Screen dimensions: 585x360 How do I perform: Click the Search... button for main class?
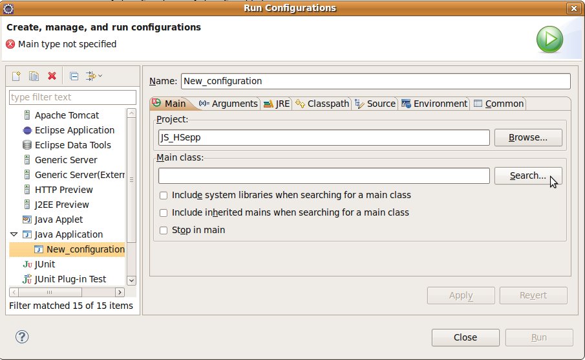[x=527, y=175]
